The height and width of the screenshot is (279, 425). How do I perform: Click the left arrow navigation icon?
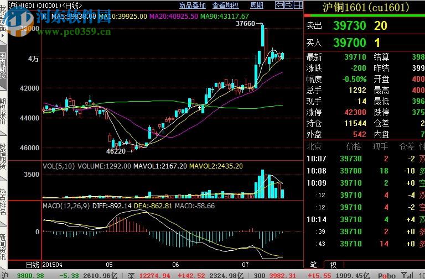pyautogui.click(x=279, y=5)
